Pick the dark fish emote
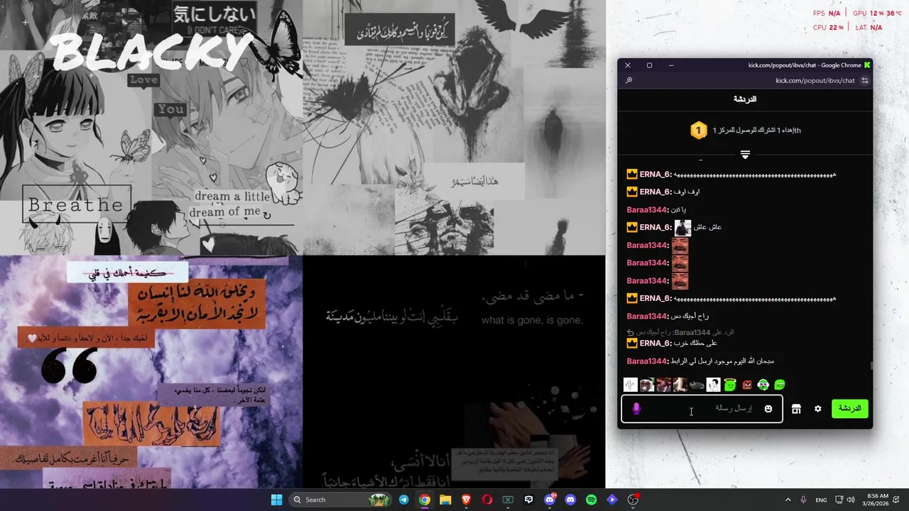Viewport: 909px width, 511px height. click(x=697, y=385)
